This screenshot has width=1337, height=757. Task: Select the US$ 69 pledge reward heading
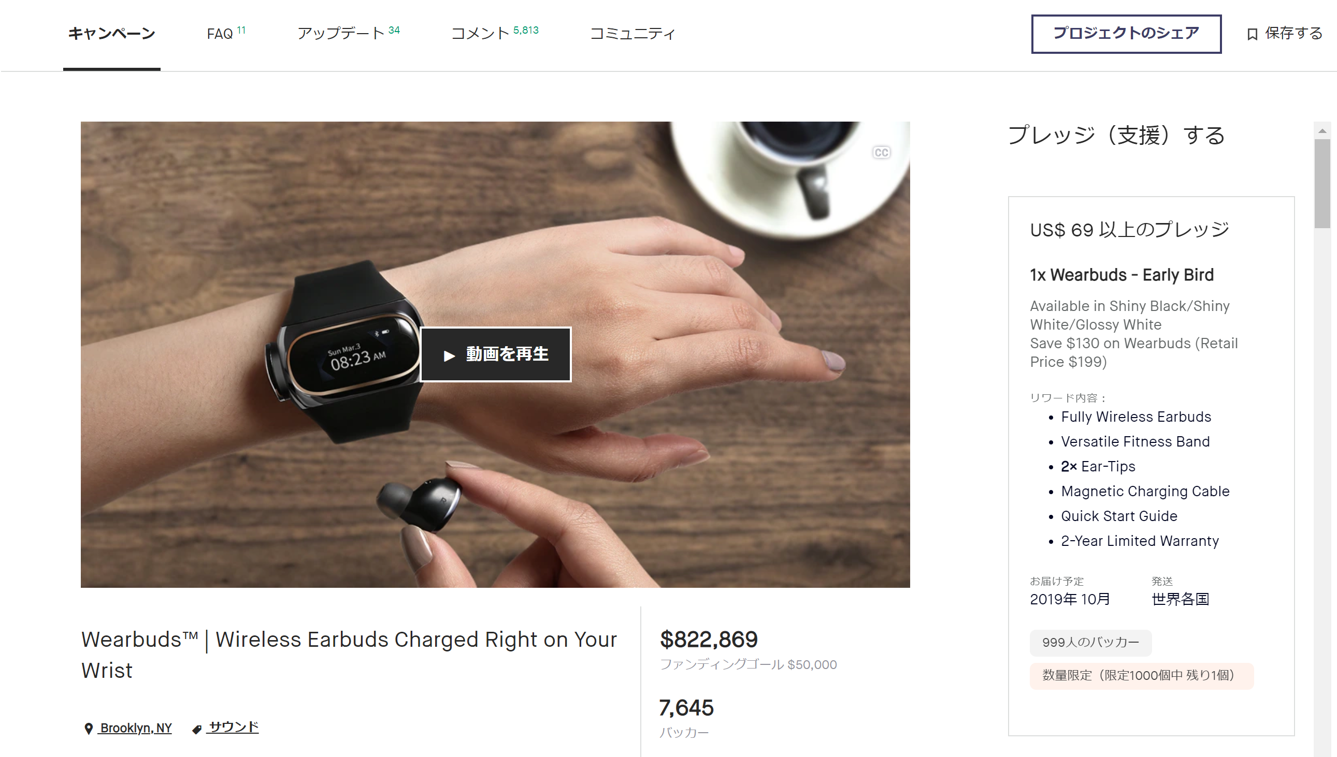[1129, 230]
